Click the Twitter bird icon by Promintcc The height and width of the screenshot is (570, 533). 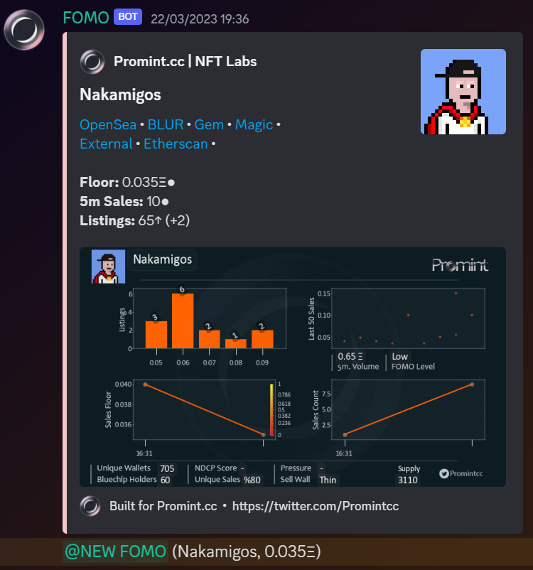[444, 473]
